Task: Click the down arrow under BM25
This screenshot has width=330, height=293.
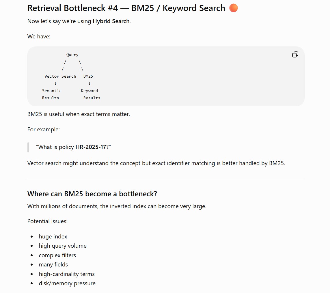Action: tap(90, 83)
